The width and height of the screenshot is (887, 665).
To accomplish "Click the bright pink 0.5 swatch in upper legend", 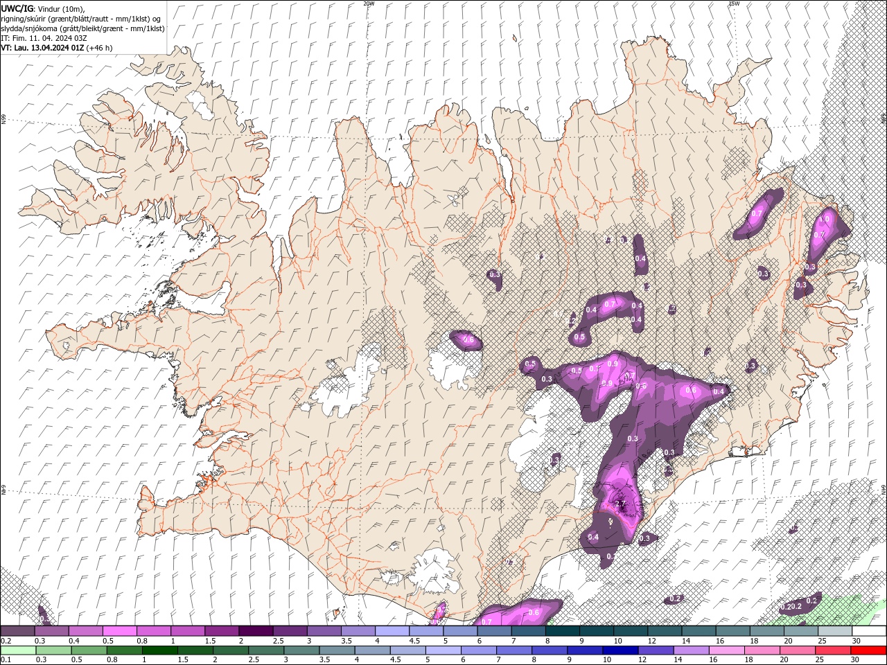I will pos(120,631).
